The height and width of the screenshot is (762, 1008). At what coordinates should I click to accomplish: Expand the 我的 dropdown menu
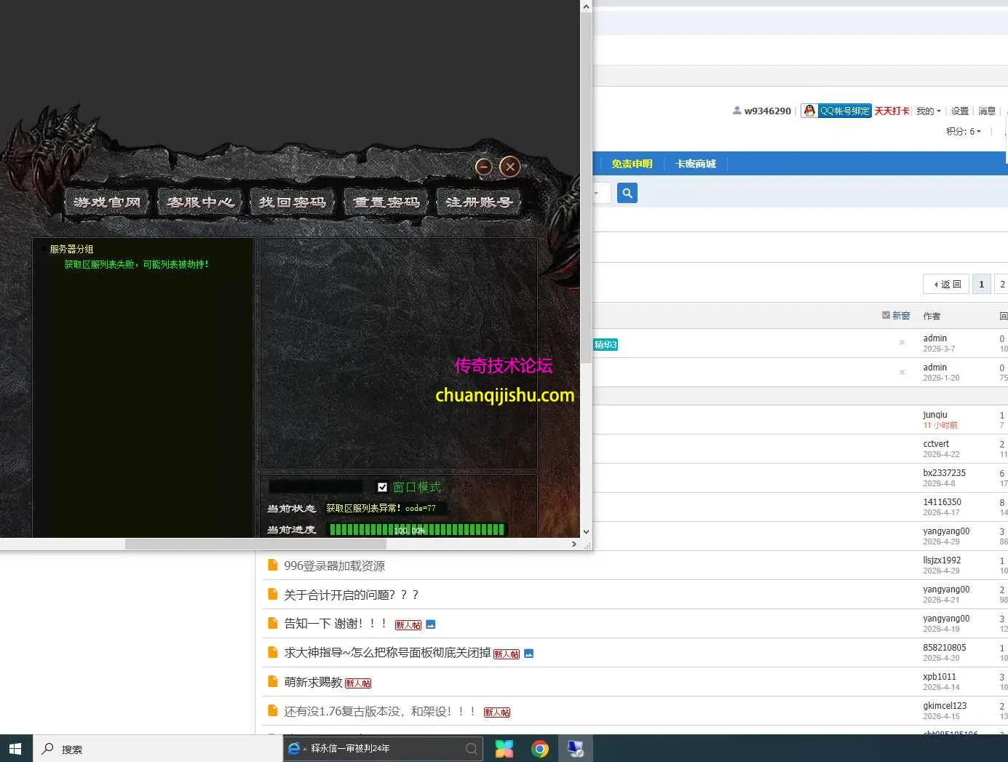click(x=928, y=111)
